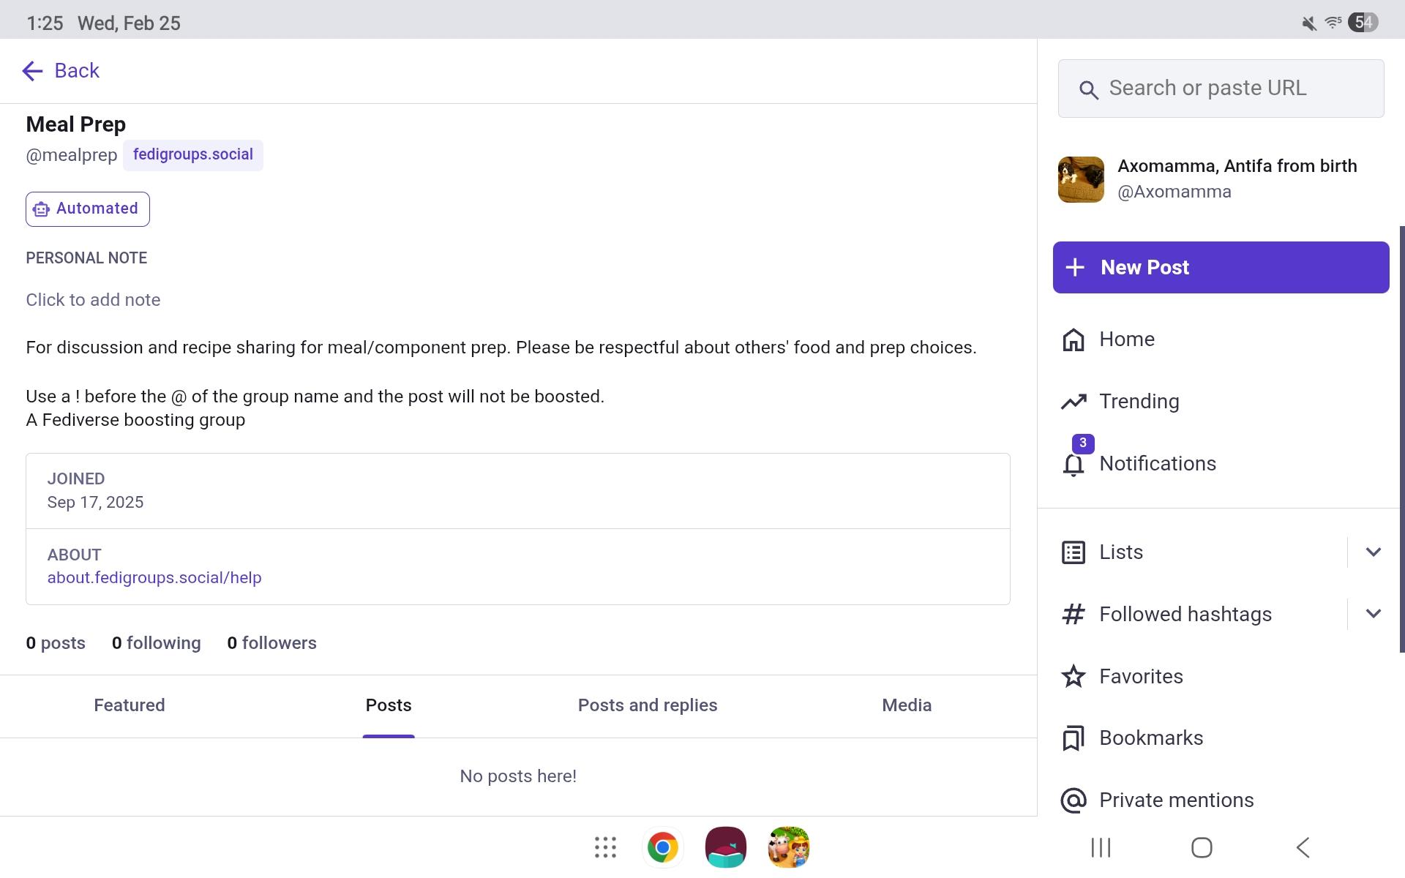Click the Followed hashtags # icon

[1073, 615]
